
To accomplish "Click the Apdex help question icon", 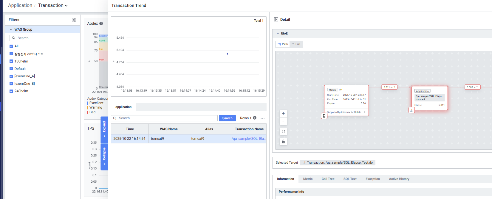I will [101, 23].
